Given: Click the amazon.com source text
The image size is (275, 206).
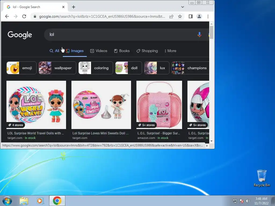Looking at the screenshot, I should [x=146, y=138].
